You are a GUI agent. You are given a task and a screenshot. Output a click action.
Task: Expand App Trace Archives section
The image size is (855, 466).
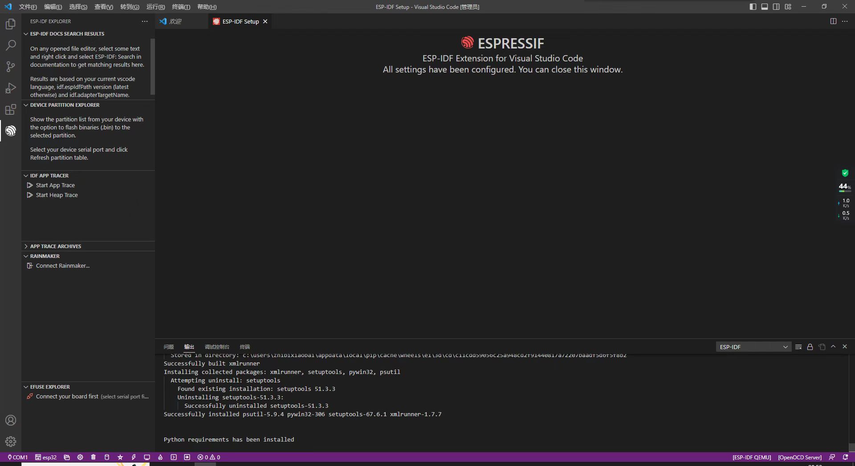tap(88, 246)
